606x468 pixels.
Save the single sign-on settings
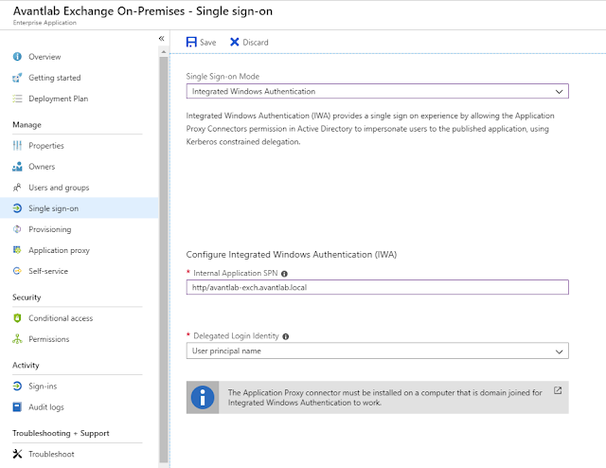click(201, 43)
